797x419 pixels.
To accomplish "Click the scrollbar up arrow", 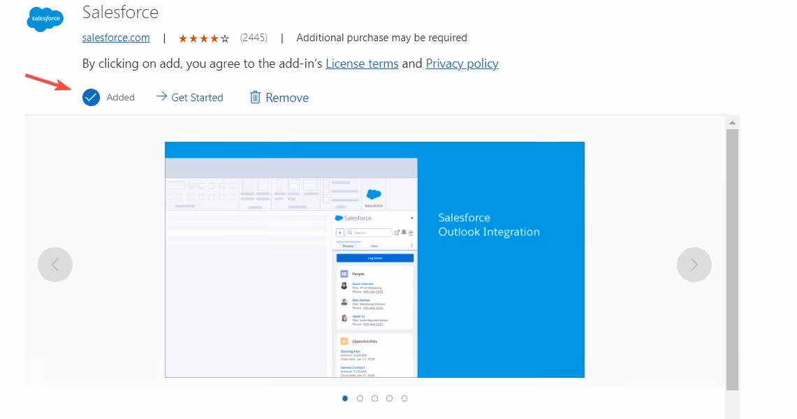I will pos(732,122).
